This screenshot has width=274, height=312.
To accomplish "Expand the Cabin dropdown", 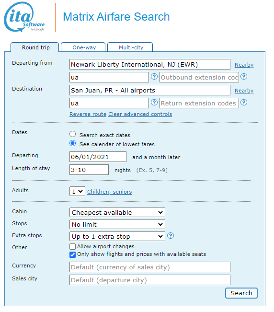I will point(117,212).
